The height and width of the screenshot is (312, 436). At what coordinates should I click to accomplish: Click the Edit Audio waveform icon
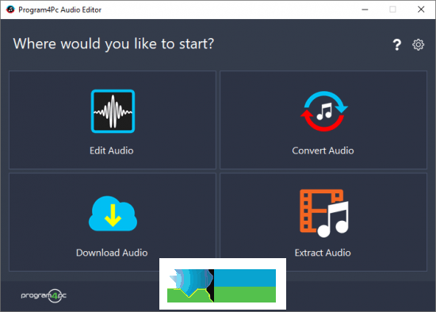(x=113, y=111)
